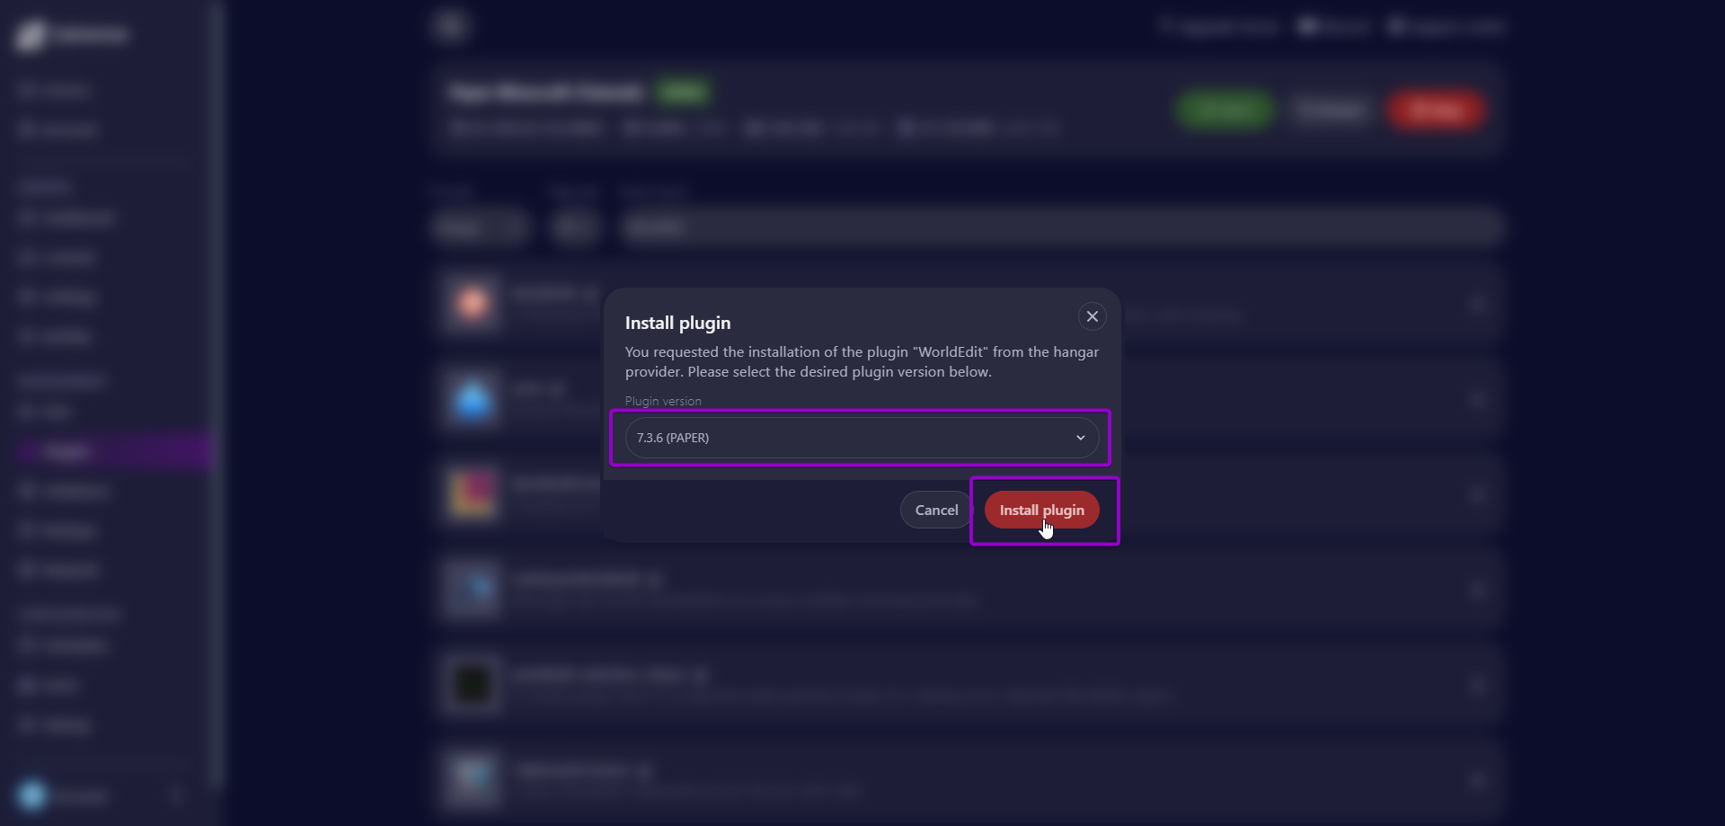Select the purple highlighted sidebar menu item

(x=115, y=451)
